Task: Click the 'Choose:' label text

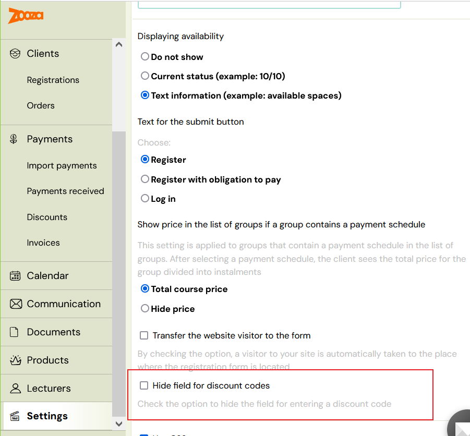Action: 154,142
